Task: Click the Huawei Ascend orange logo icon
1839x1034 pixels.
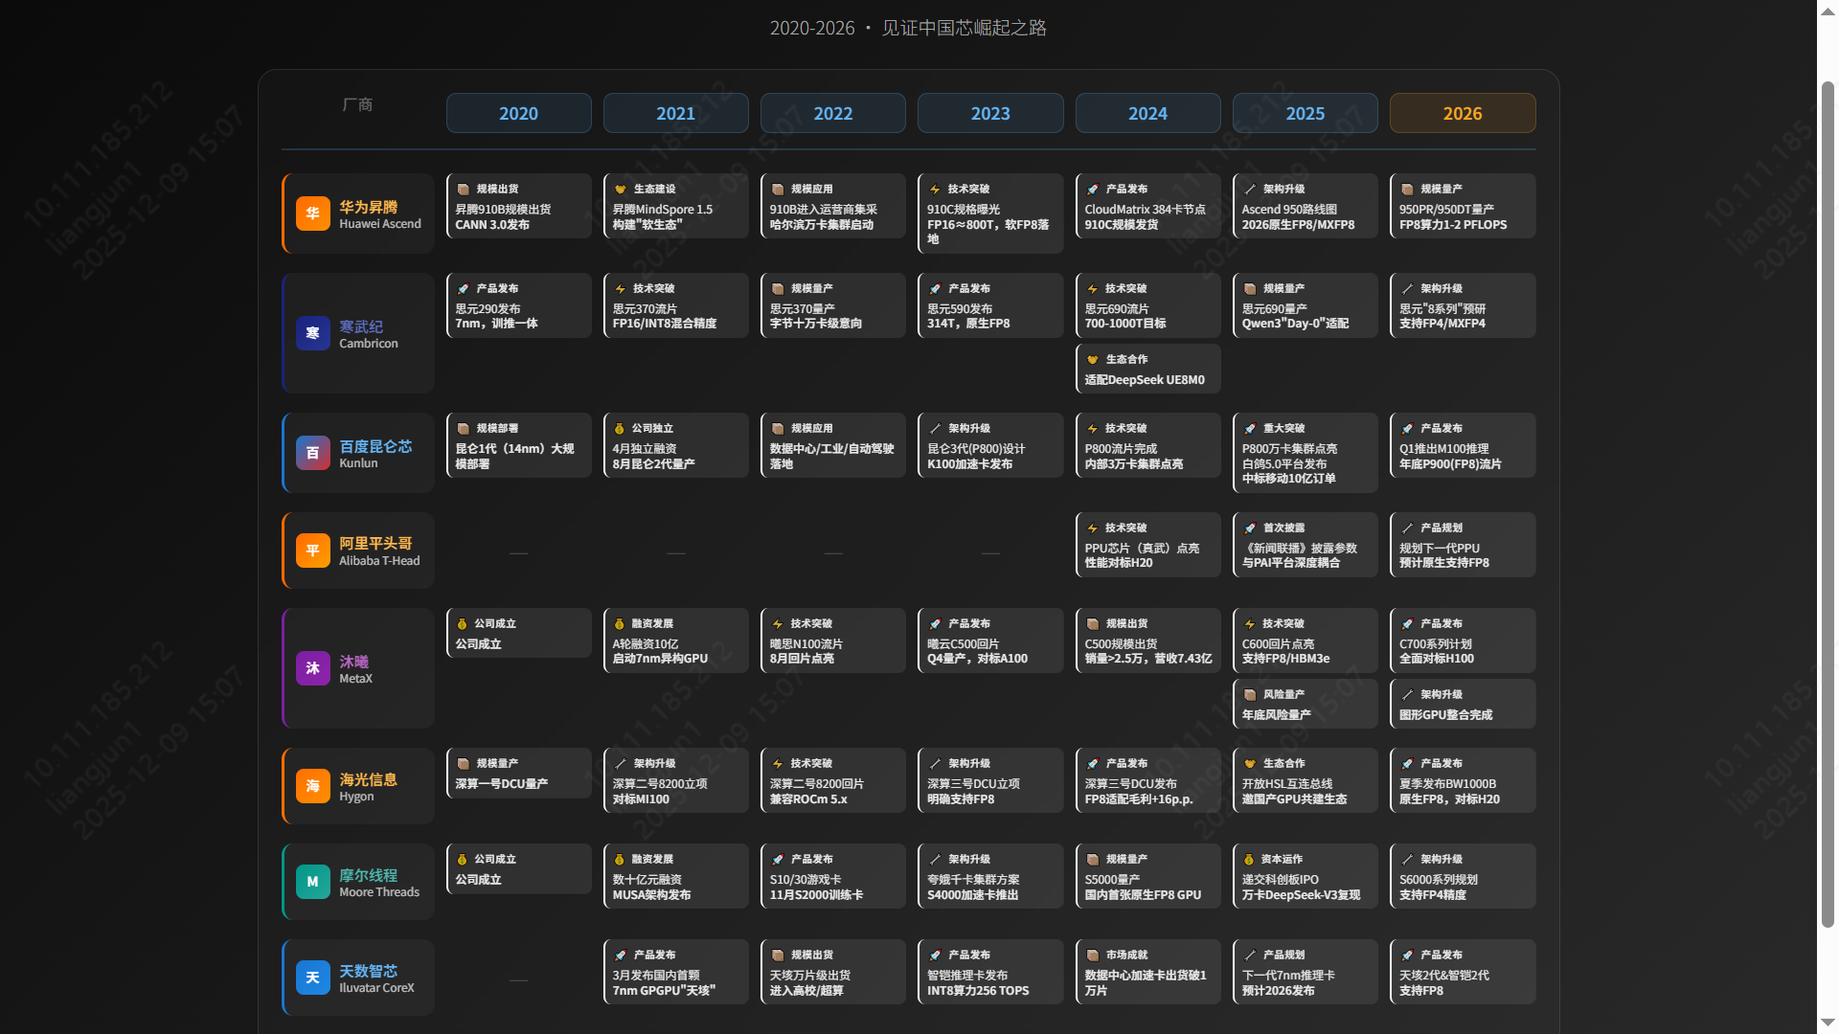Action: 312,214
